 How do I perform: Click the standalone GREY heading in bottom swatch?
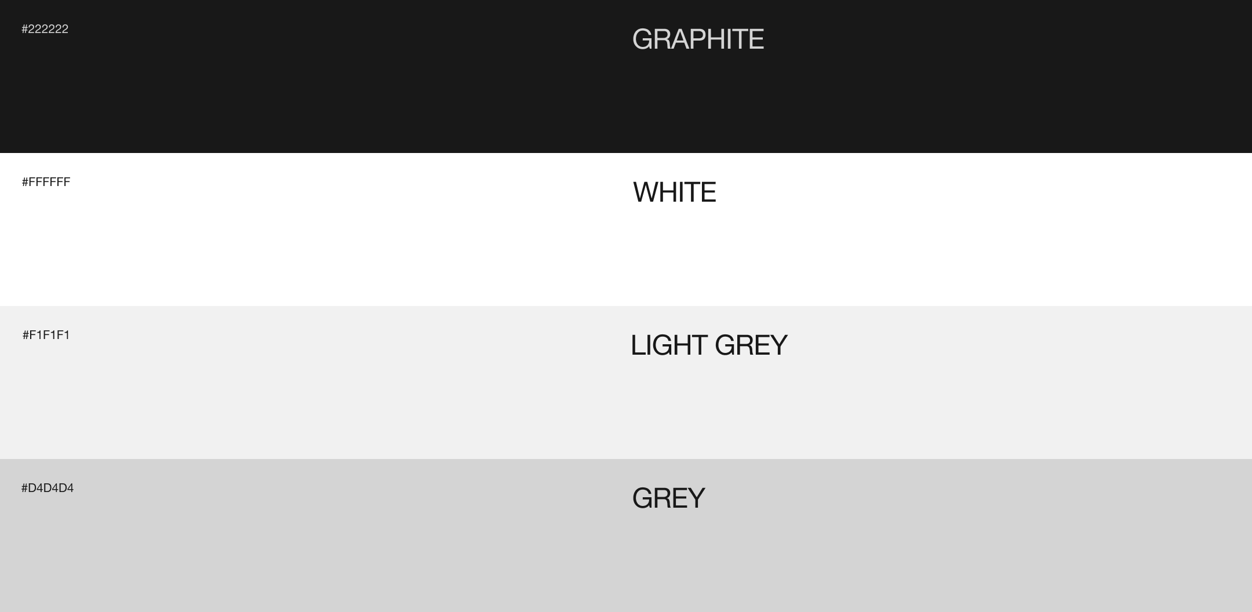(x=668, y=498)
